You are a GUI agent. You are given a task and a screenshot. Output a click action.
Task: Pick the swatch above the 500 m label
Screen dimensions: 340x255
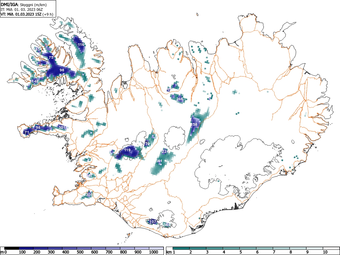coord(84,248)
